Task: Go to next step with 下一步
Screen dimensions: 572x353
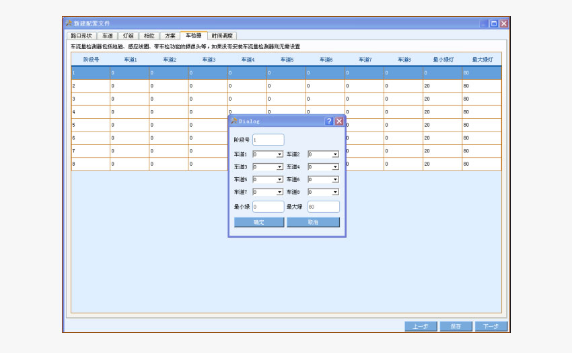Action: tap(491, 327)
